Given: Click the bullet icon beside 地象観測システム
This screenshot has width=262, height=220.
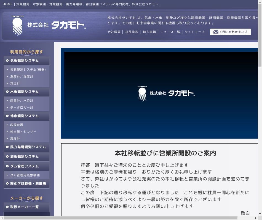Looking at the screenshot, I should 7,116.
